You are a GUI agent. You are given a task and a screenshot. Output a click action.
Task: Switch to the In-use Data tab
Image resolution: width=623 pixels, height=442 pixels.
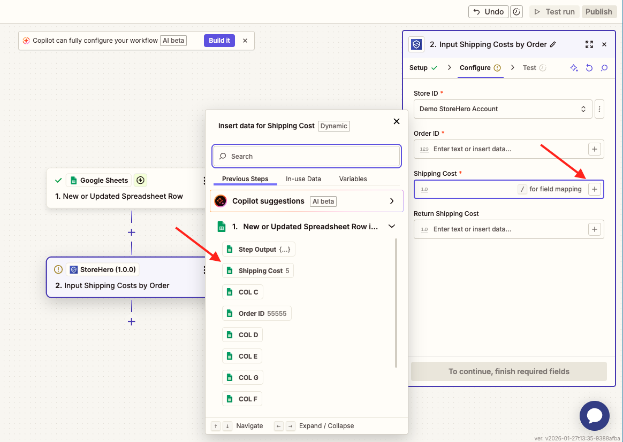pyautogui.click(x=303, y=179)
